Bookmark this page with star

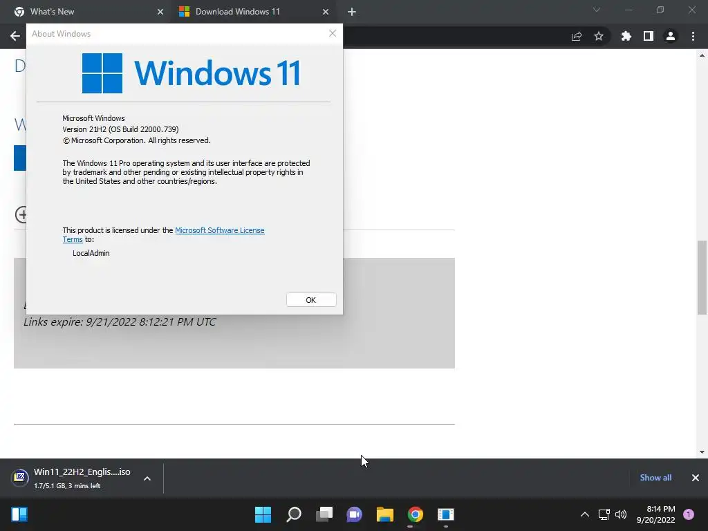(x=599, y=36)
